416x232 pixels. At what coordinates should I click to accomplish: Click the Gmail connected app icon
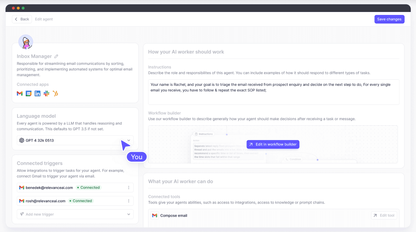[20, 94]
